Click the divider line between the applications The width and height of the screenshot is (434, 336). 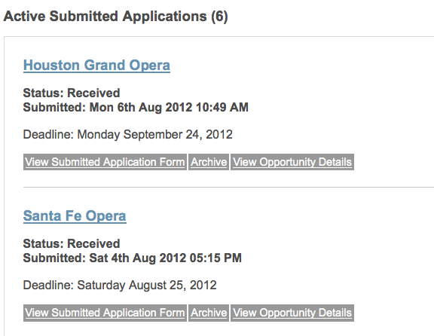tap(228, 187)
